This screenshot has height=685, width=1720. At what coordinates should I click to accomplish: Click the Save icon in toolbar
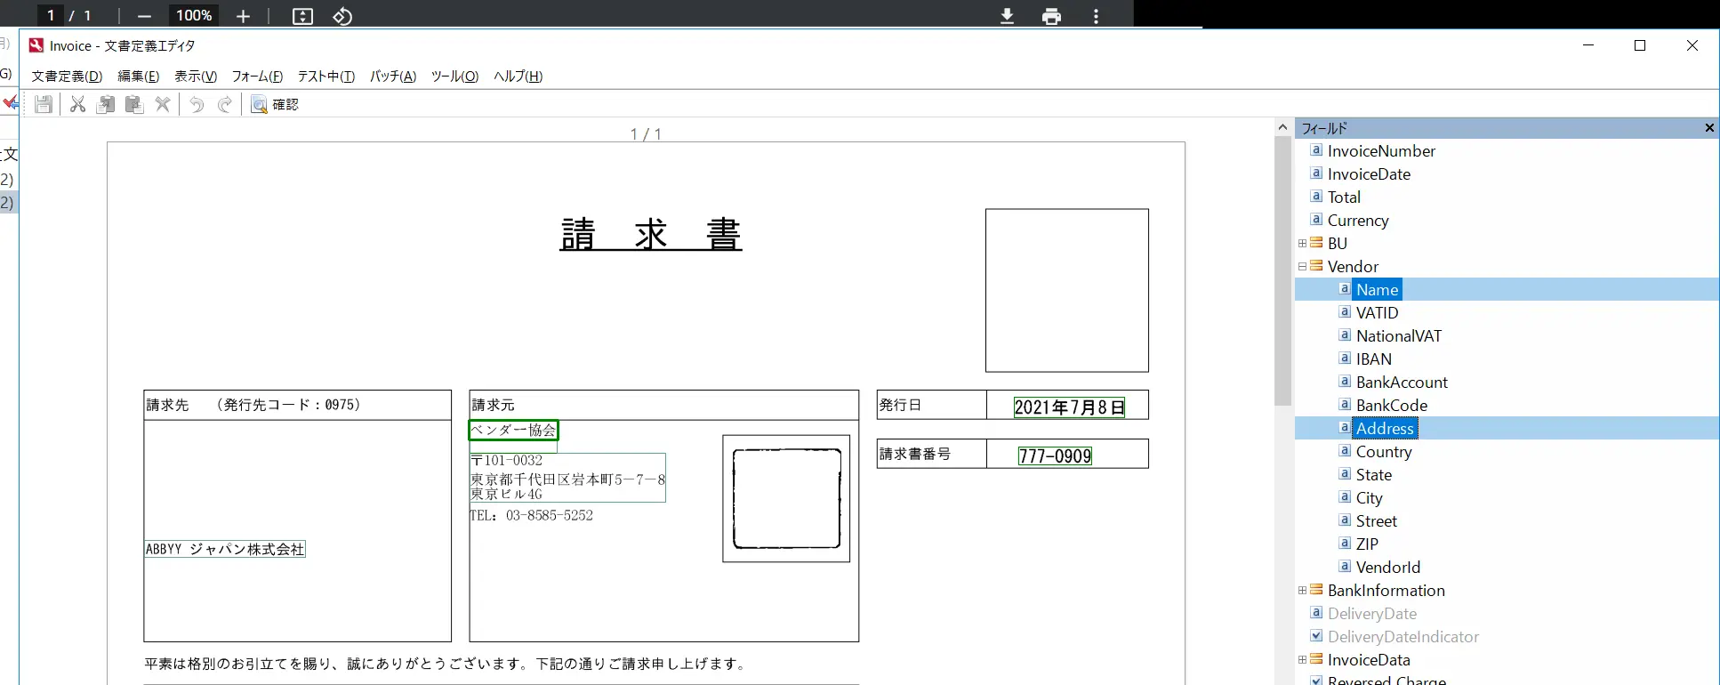pyautogui.click(x=43, y=104)
